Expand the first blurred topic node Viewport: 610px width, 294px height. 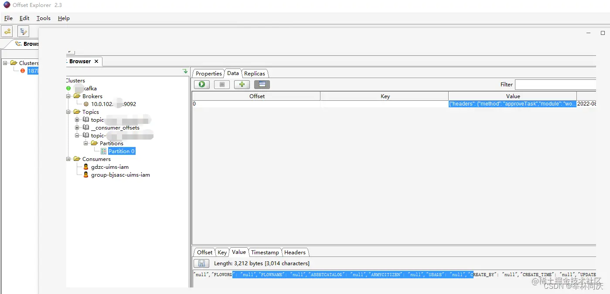point(77,120)
